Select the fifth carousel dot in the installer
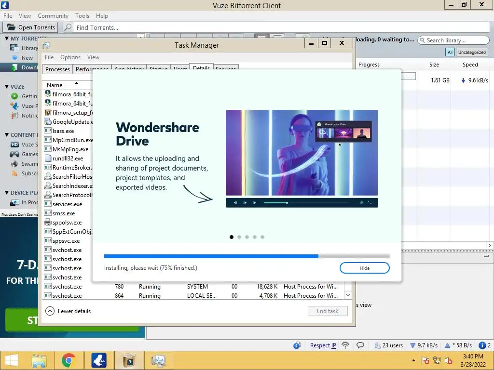 tap(262, 237)
